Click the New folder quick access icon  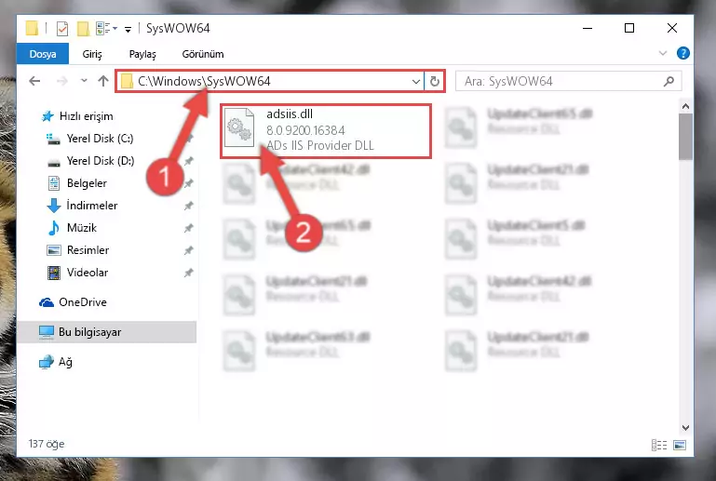[x=83, y=28]
